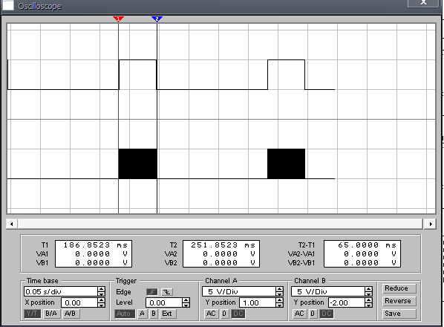Decrease Channel B volts per division
444x327 pixels.
(368, 294)
